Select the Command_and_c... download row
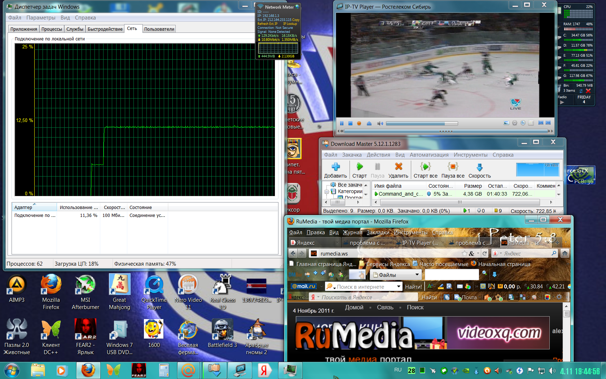The image size is (606, 379). pyautogui.click(x=463, y=194)
